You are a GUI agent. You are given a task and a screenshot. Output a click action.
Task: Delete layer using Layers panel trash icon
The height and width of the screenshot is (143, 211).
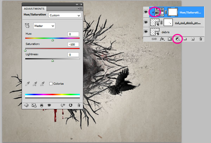(x=200, y=39)
